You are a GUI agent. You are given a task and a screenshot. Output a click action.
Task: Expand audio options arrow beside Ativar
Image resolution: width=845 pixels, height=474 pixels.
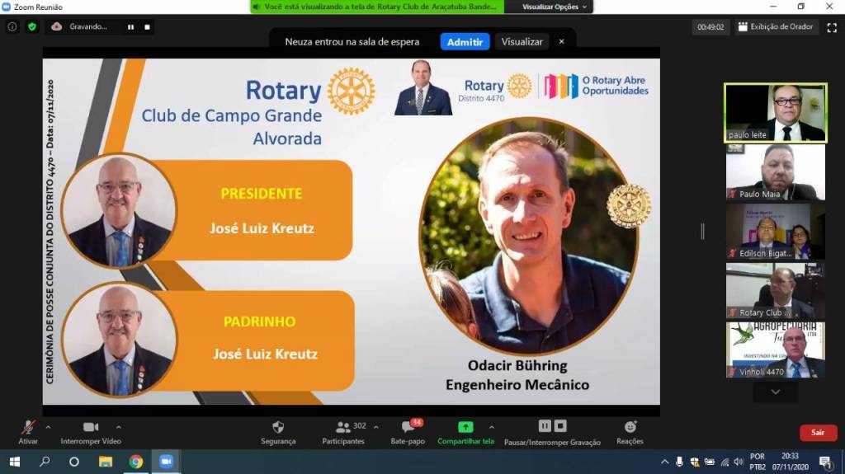[48, 427]
